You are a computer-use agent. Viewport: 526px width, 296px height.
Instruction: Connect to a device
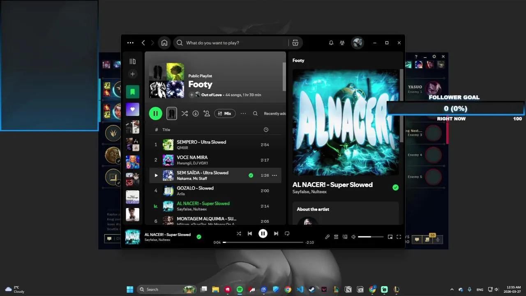pos(345,237)
